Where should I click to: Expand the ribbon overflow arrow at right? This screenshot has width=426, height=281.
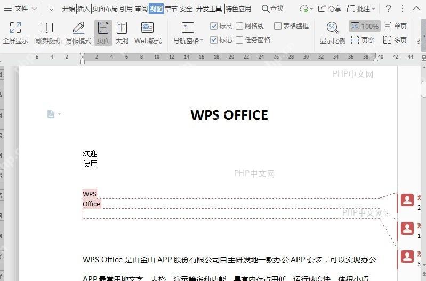point(424,36)
